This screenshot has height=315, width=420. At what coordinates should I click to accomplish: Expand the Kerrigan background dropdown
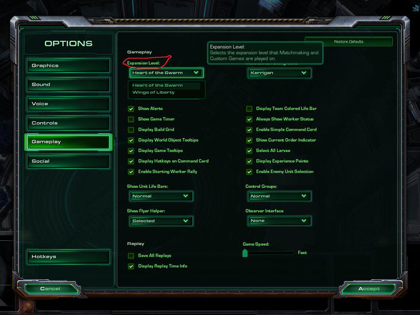point(279,73)
